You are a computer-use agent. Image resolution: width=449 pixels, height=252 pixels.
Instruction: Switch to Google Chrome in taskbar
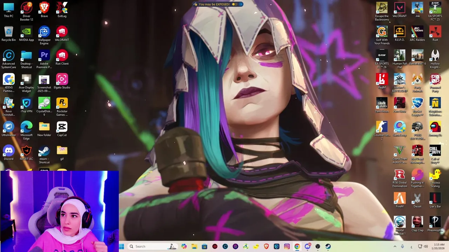tap(297, 246)
